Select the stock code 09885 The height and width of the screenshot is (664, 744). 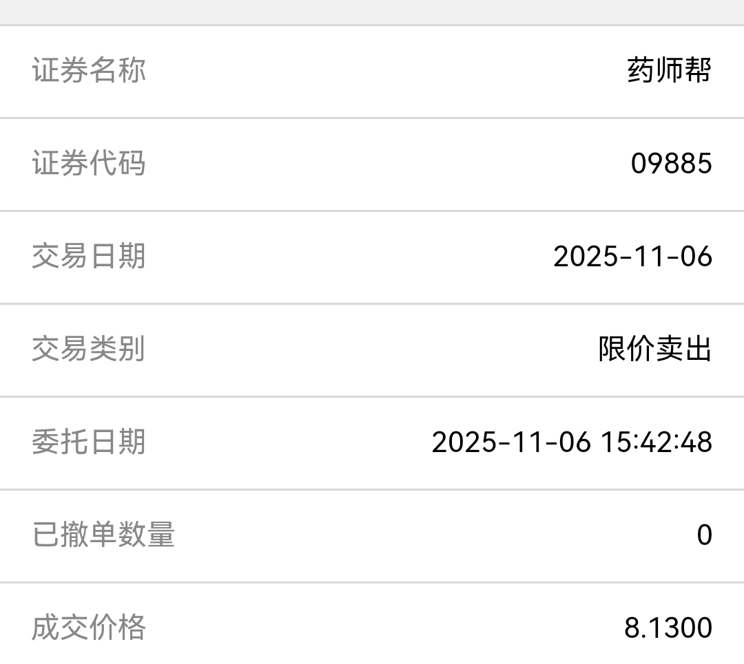[672, 164]
